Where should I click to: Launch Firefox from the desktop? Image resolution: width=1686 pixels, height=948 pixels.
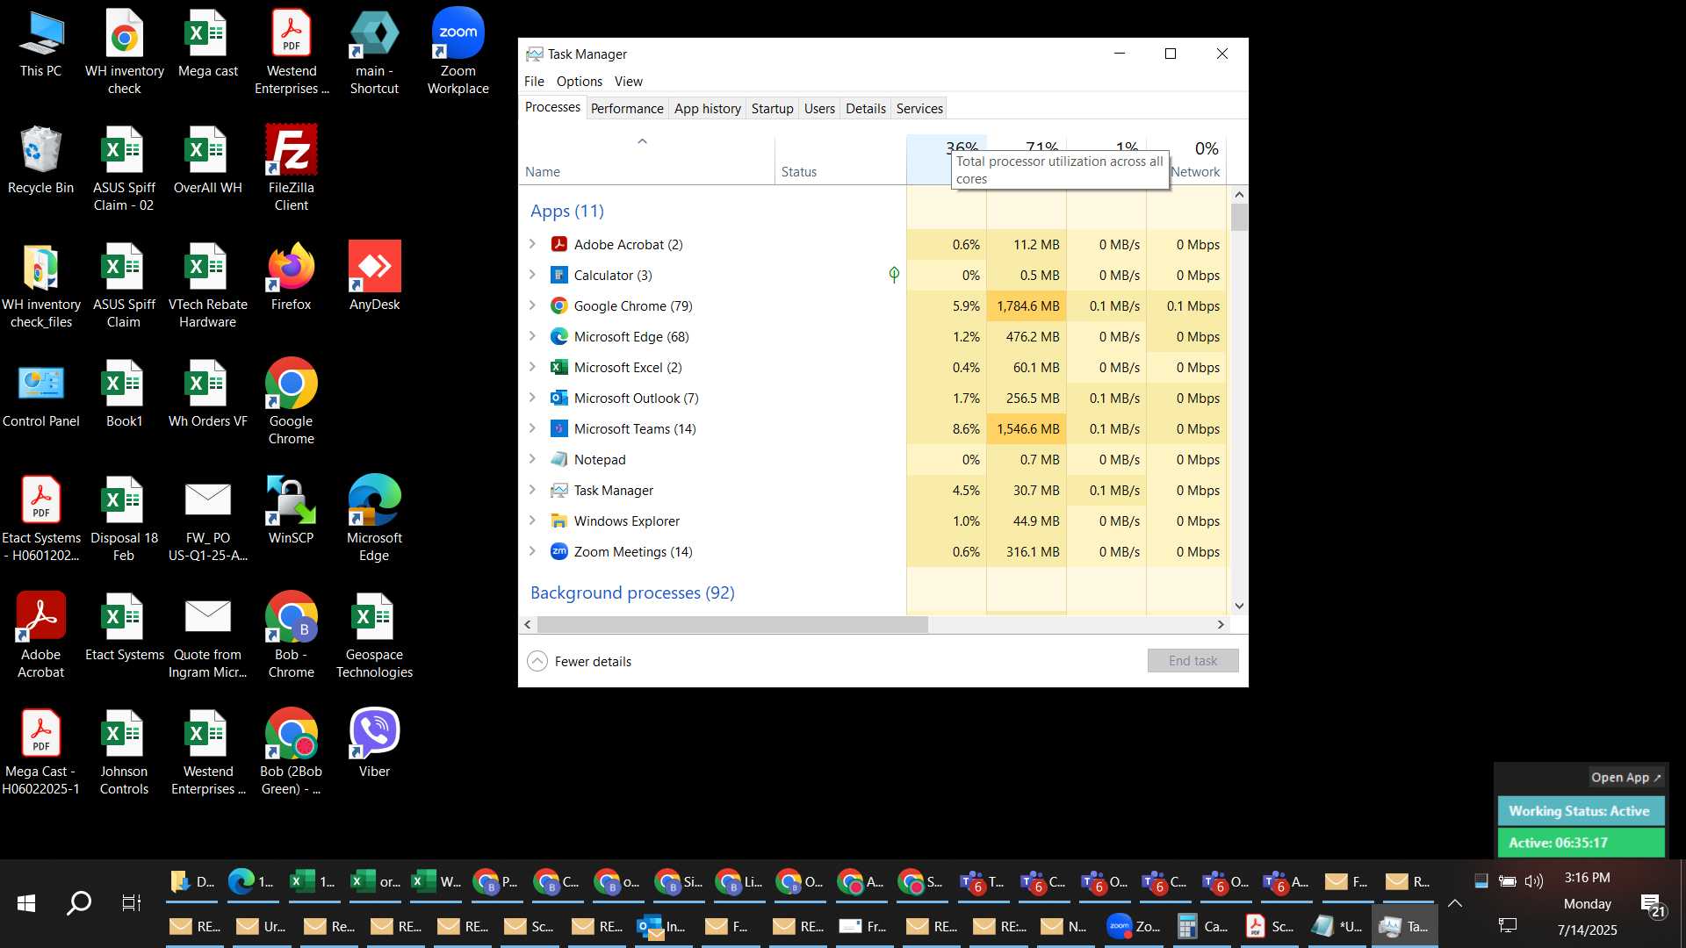coord(291,276)
